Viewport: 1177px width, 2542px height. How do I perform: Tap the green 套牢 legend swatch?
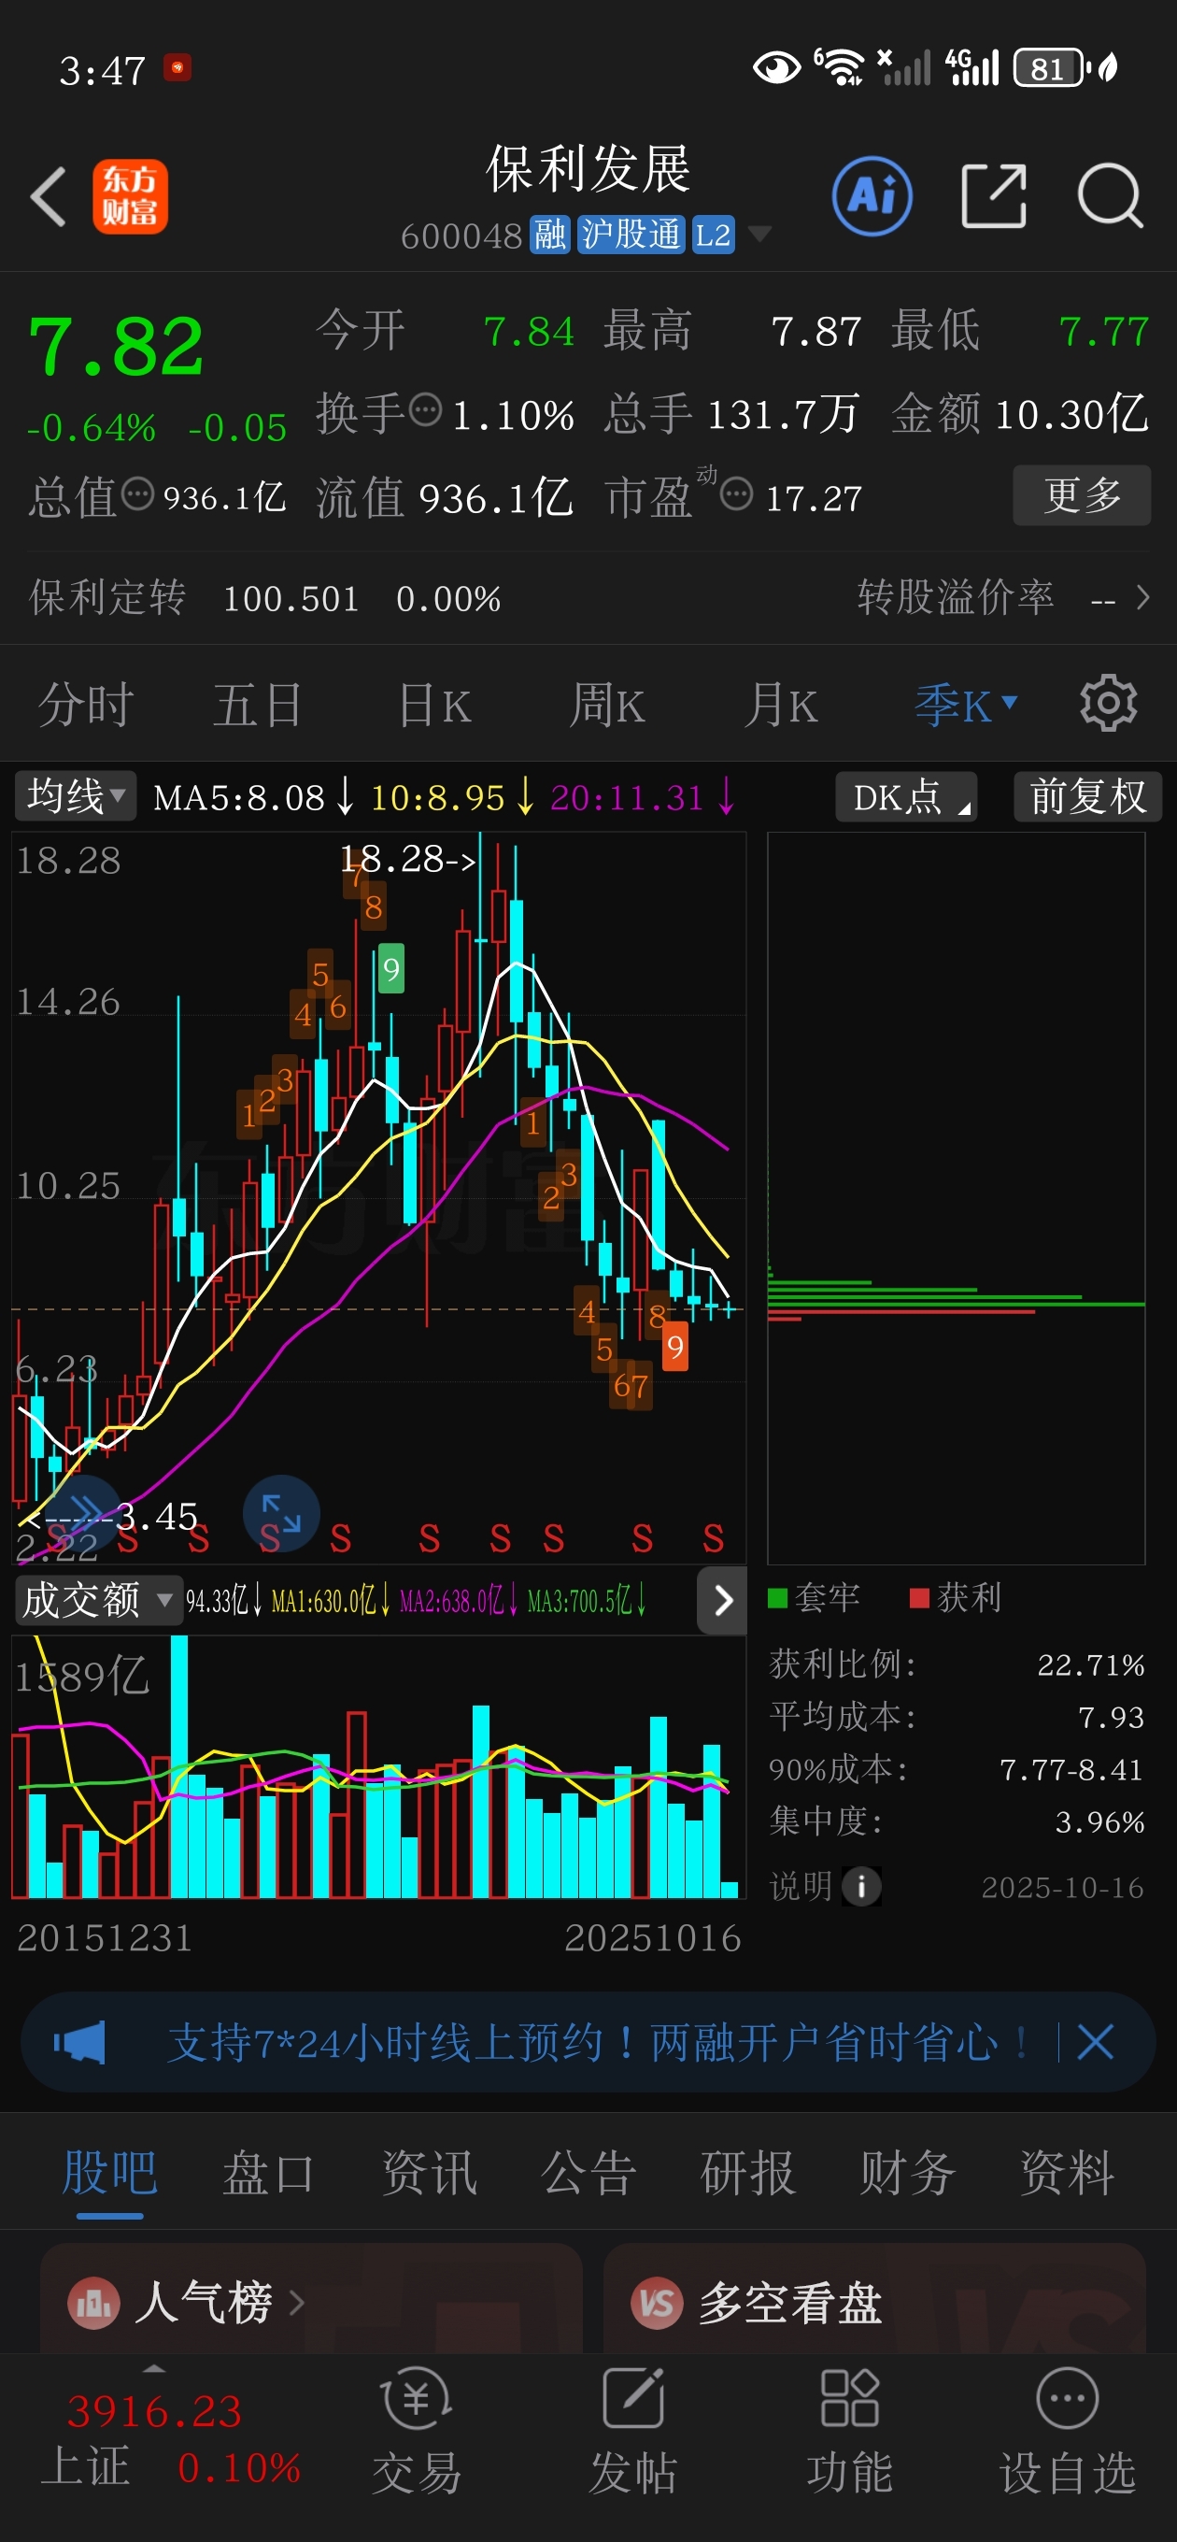777,1598
